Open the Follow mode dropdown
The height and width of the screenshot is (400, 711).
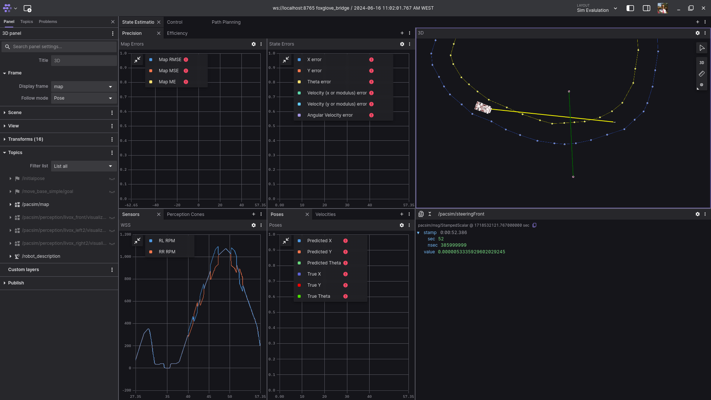pos(84,98)
